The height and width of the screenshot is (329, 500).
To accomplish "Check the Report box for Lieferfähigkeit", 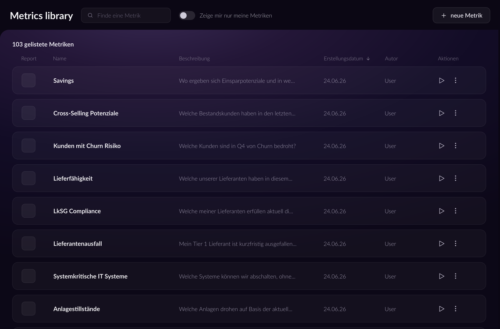I will click(x=28, y=178).
